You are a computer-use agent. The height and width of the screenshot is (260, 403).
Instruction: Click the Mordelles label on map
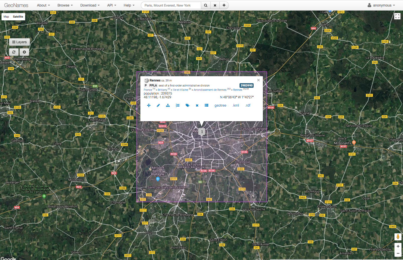76,180
